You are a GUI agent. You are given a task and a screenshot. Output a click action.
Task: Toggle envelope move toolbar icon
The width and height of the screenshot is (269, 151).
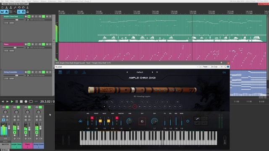click(x=15, y=12)
